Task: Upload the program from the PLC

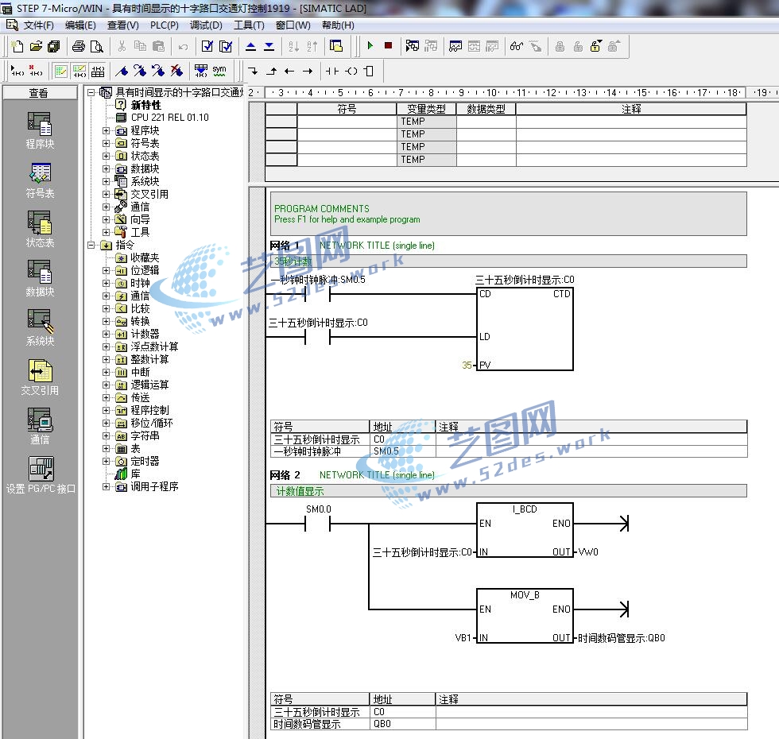Action: [251, 47]
